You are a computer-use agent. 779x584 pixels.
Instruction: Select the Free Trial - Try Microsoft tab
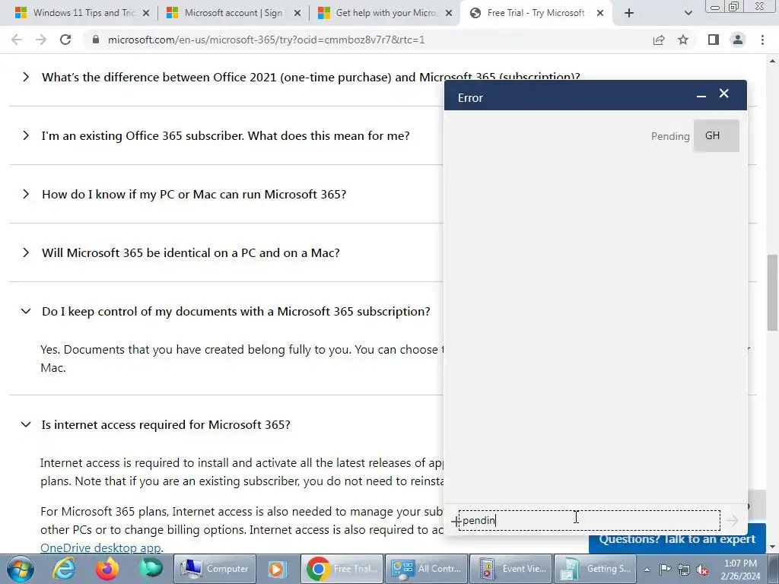tap(536, 14)
